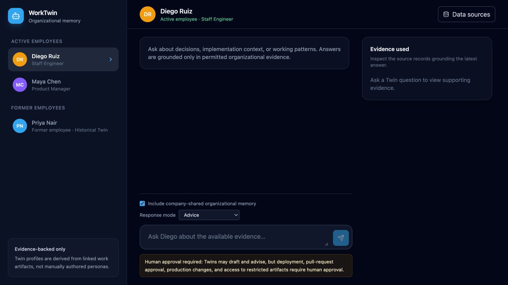Click the chevron arrow beside Diego Ruiz
This screenshot has width=508, height=285.
(x=111, y=59)
